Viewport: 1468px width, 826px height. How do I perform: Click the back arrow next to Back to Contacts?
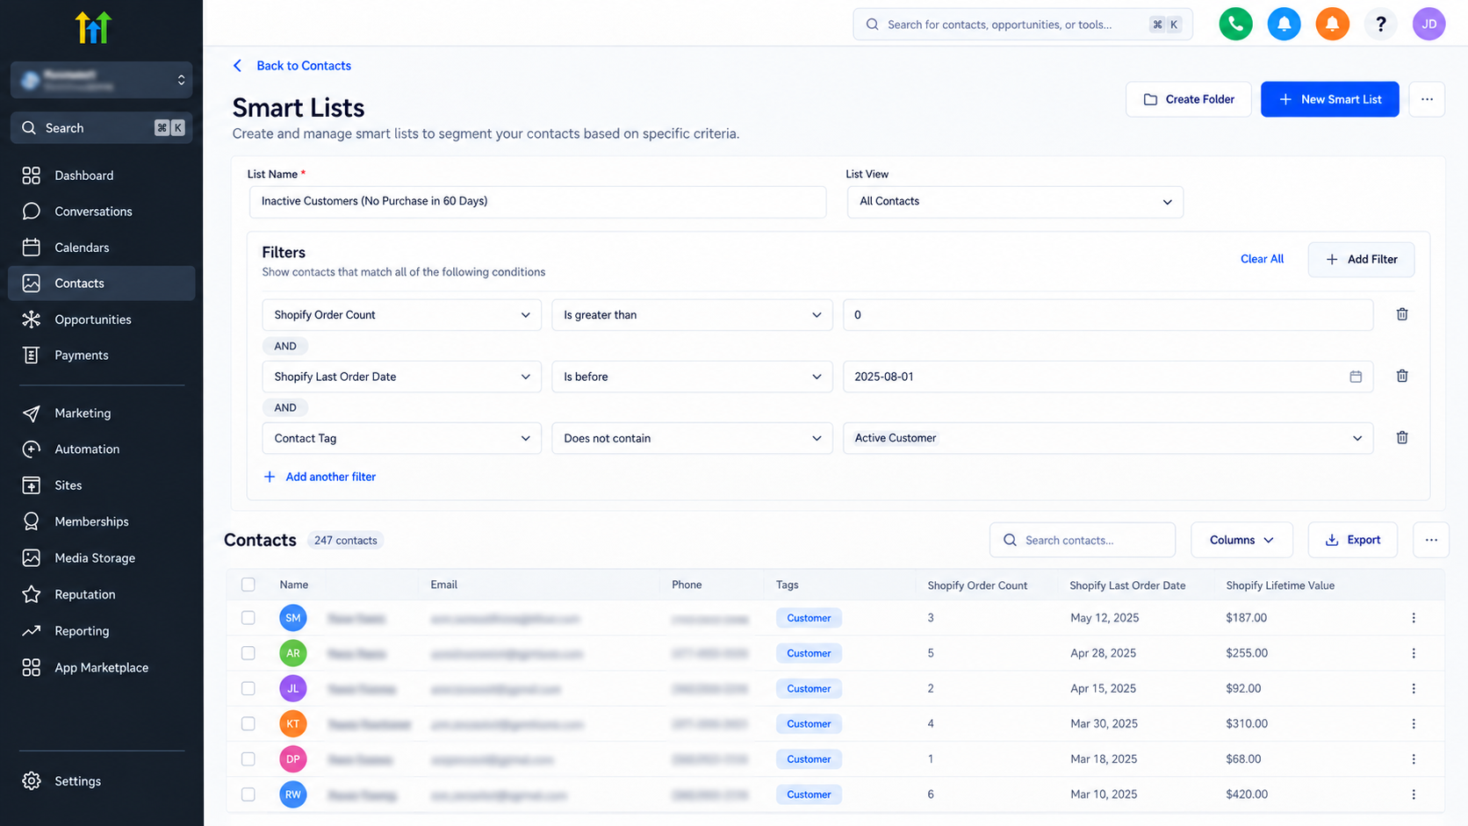point(237,66)
